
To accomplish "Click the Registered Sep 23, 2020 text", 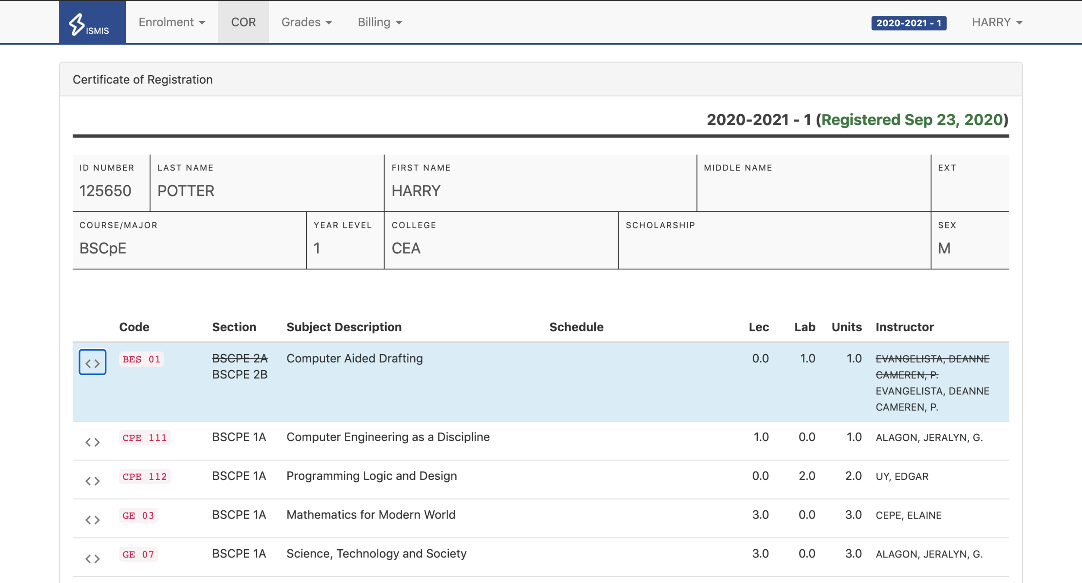I will [912, 120].
